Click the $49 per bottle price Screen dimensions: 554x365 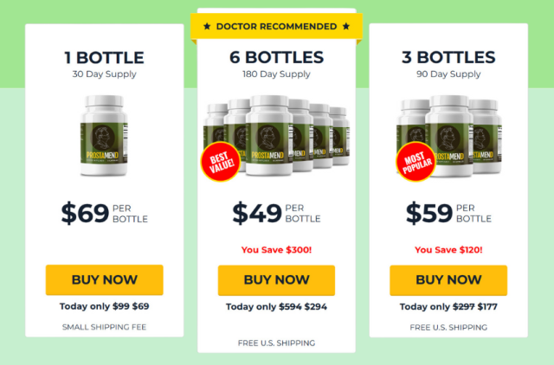[x=276, y=213]
